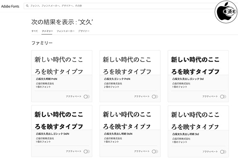Viewport: 238px width, 168px height.
Task: Enable the 凸版文久ゴシック Pr6N font toggle
Action: tap(155, 96)
